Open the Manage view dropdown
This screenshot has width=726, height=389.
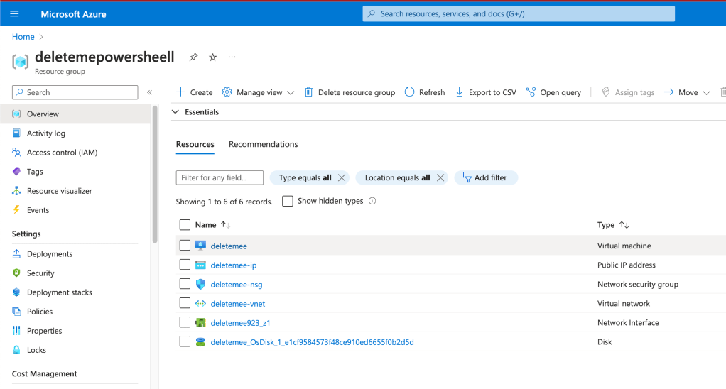pos(258,92)
